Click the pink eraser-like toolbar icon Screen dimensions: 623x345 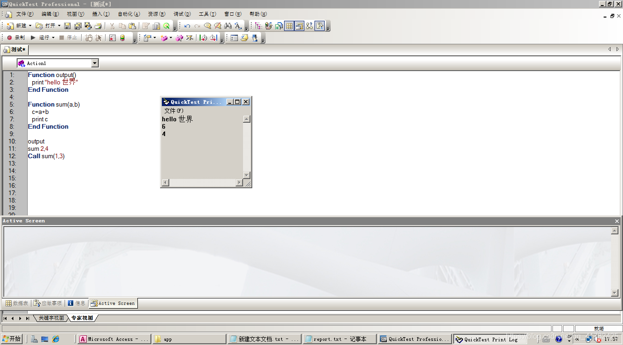click(164, 38)
